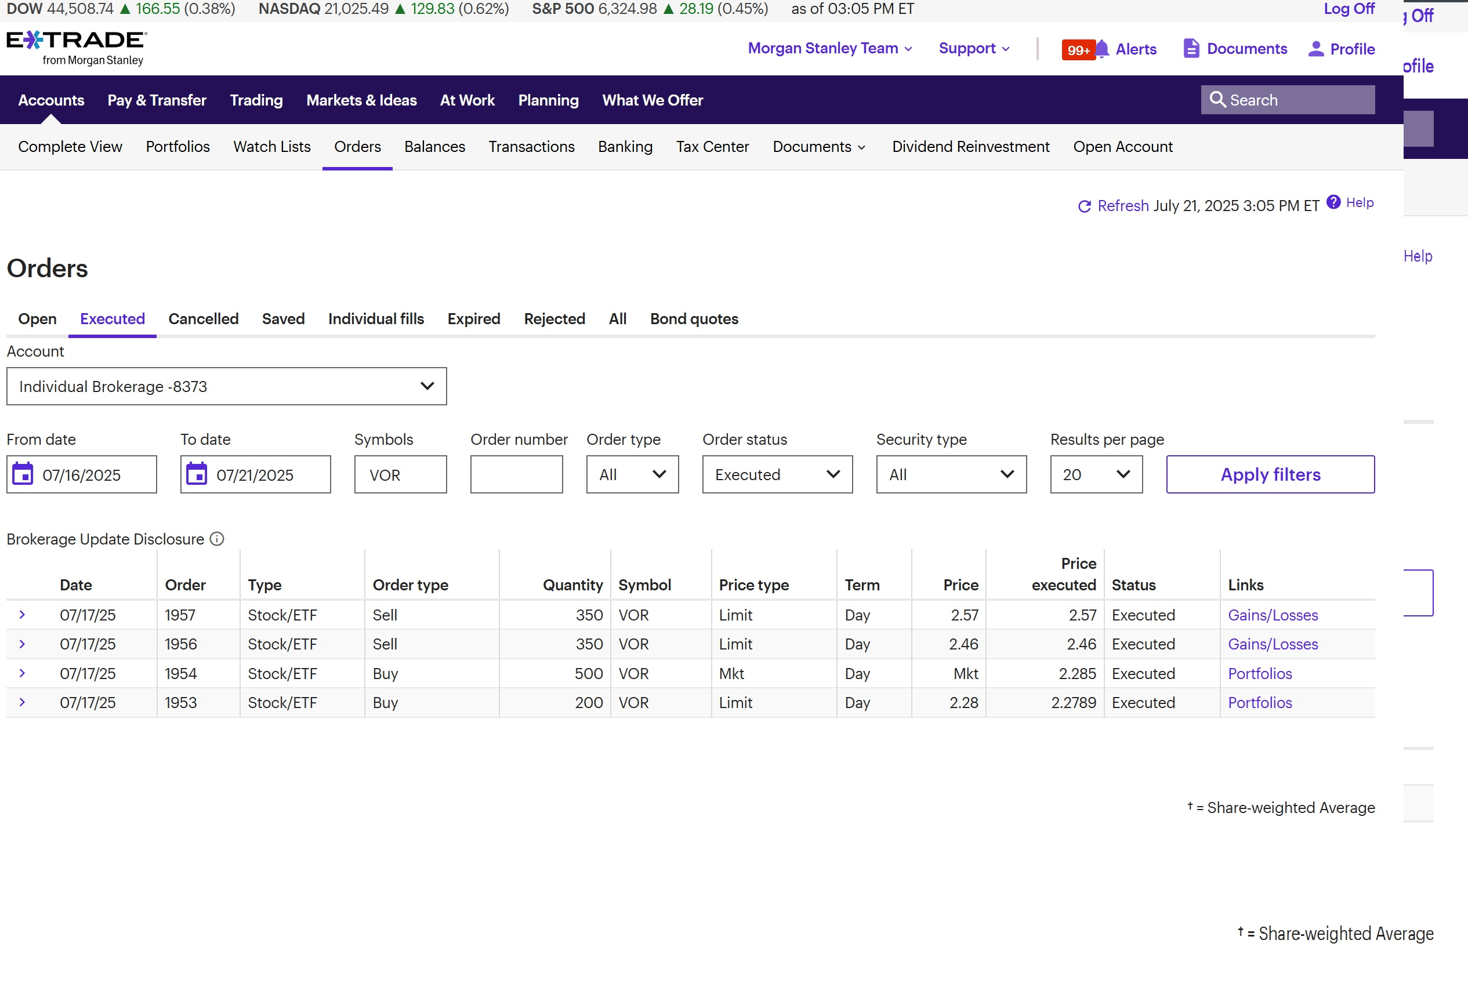Click the Help question mark icon
Screen dimensions: 1468x998
click(1333, 202)
